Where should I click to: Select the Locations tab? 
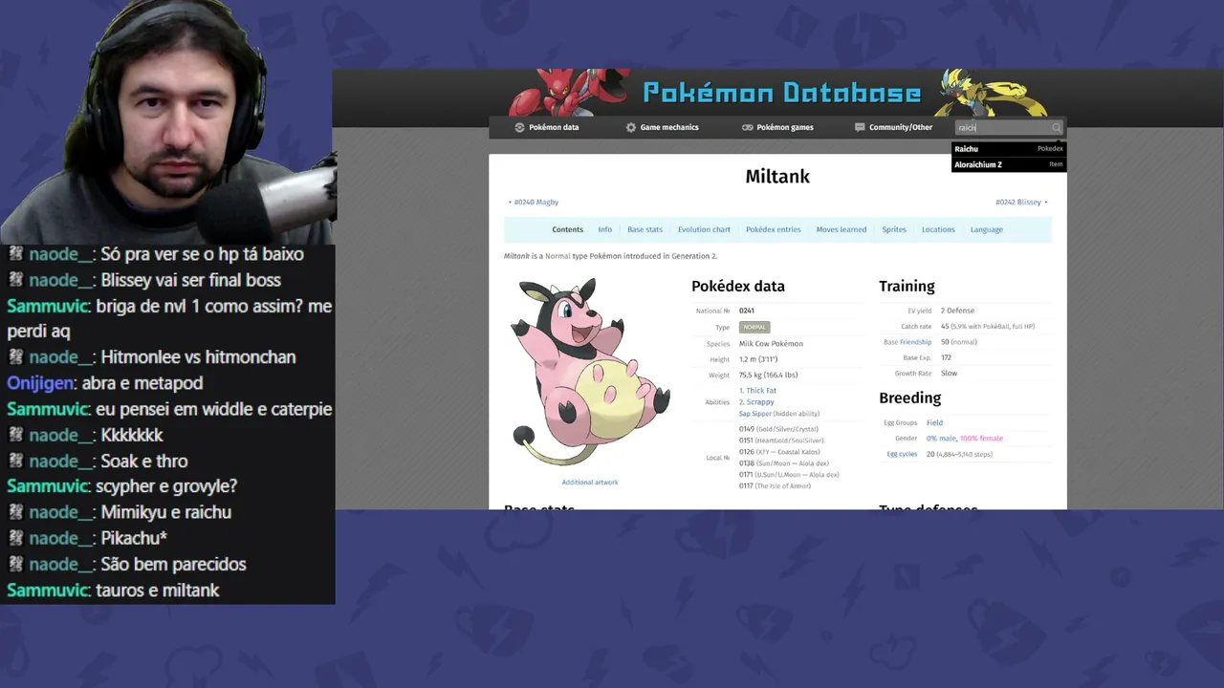click(x=938, y=229)
